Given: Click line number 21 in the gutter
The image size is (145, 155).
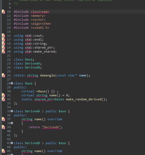Looking at the screenshot, I should pyautogui.click(x=9, y=55).
